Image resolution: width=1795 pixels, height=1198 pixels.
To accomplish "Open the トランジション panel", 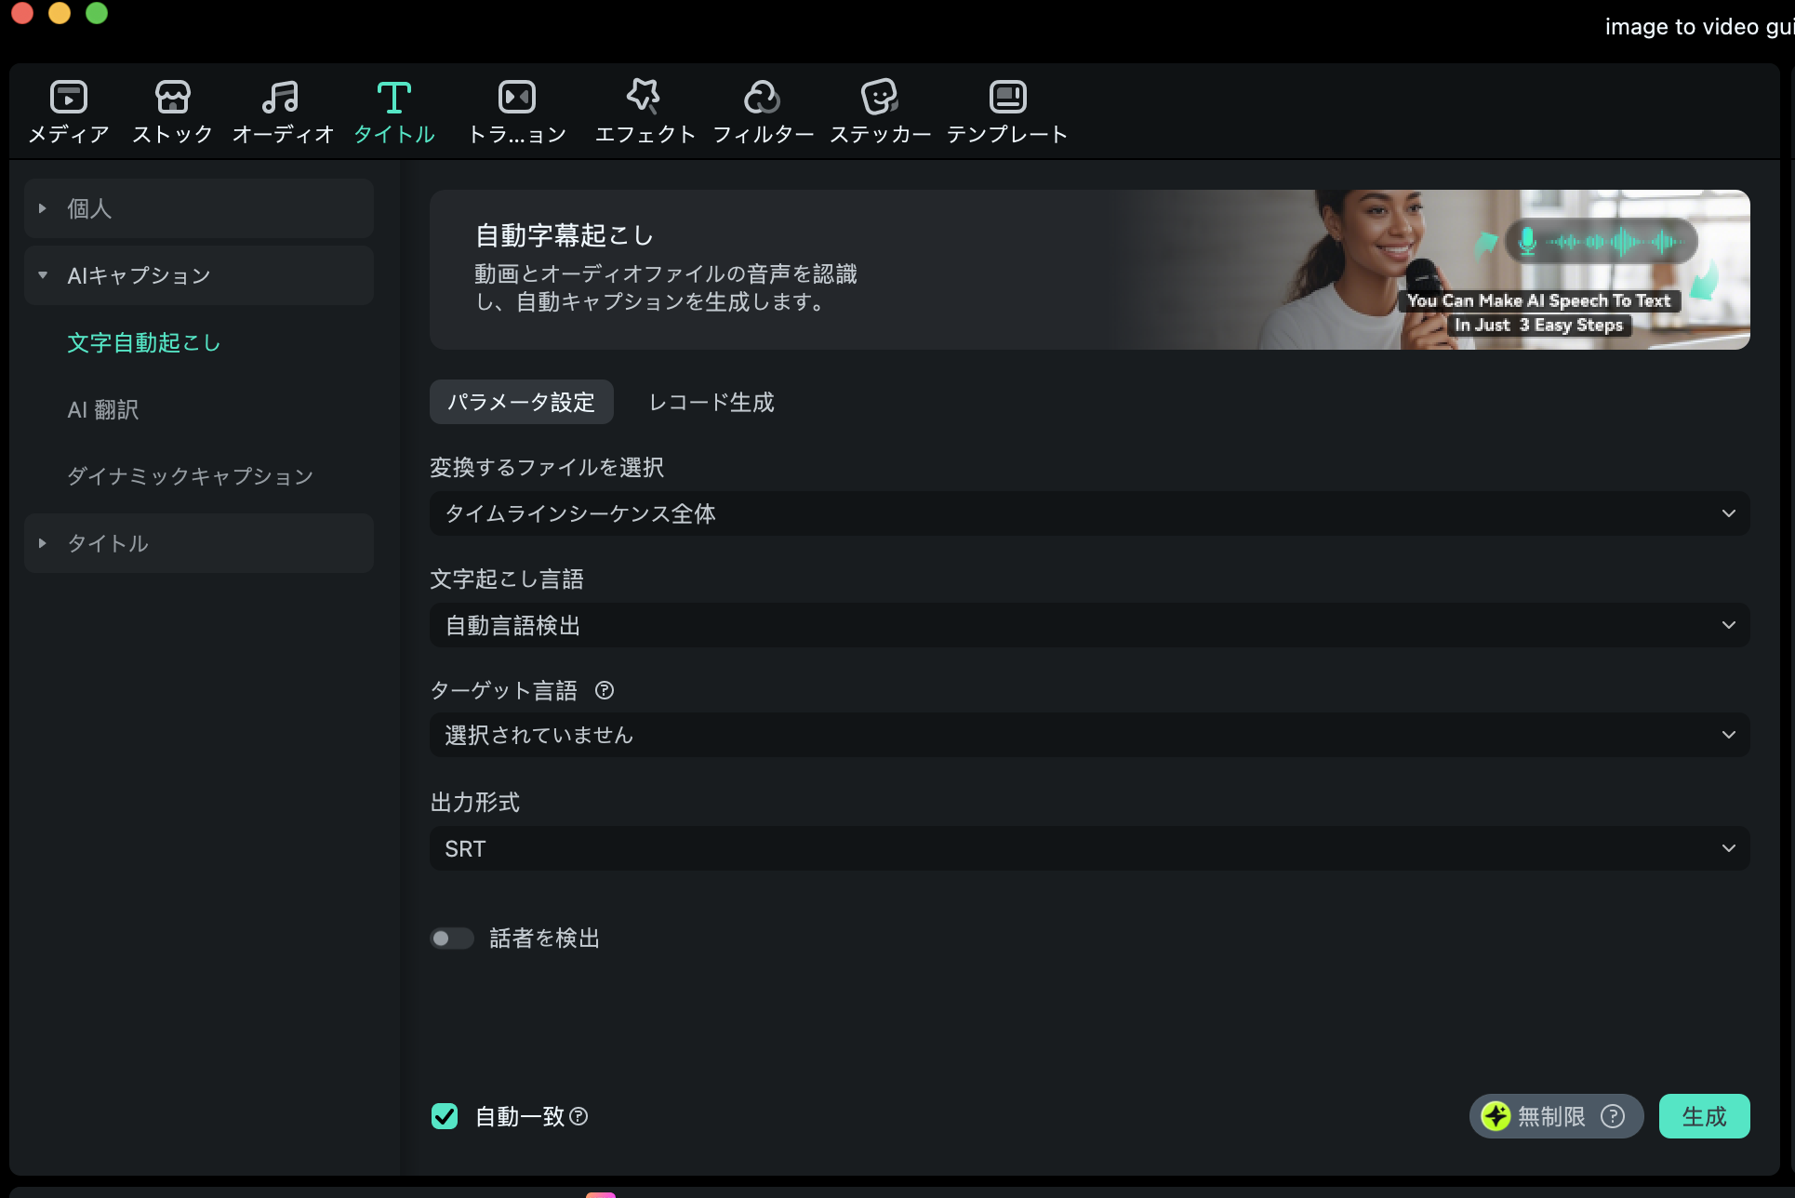I will click(x=518, y=110).
